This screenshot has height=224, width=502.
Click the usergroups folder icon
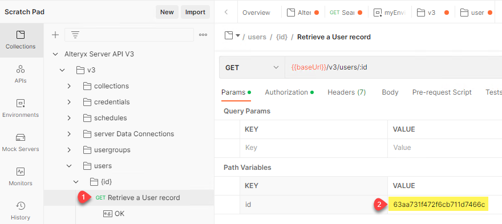click(x=87, y=150)
